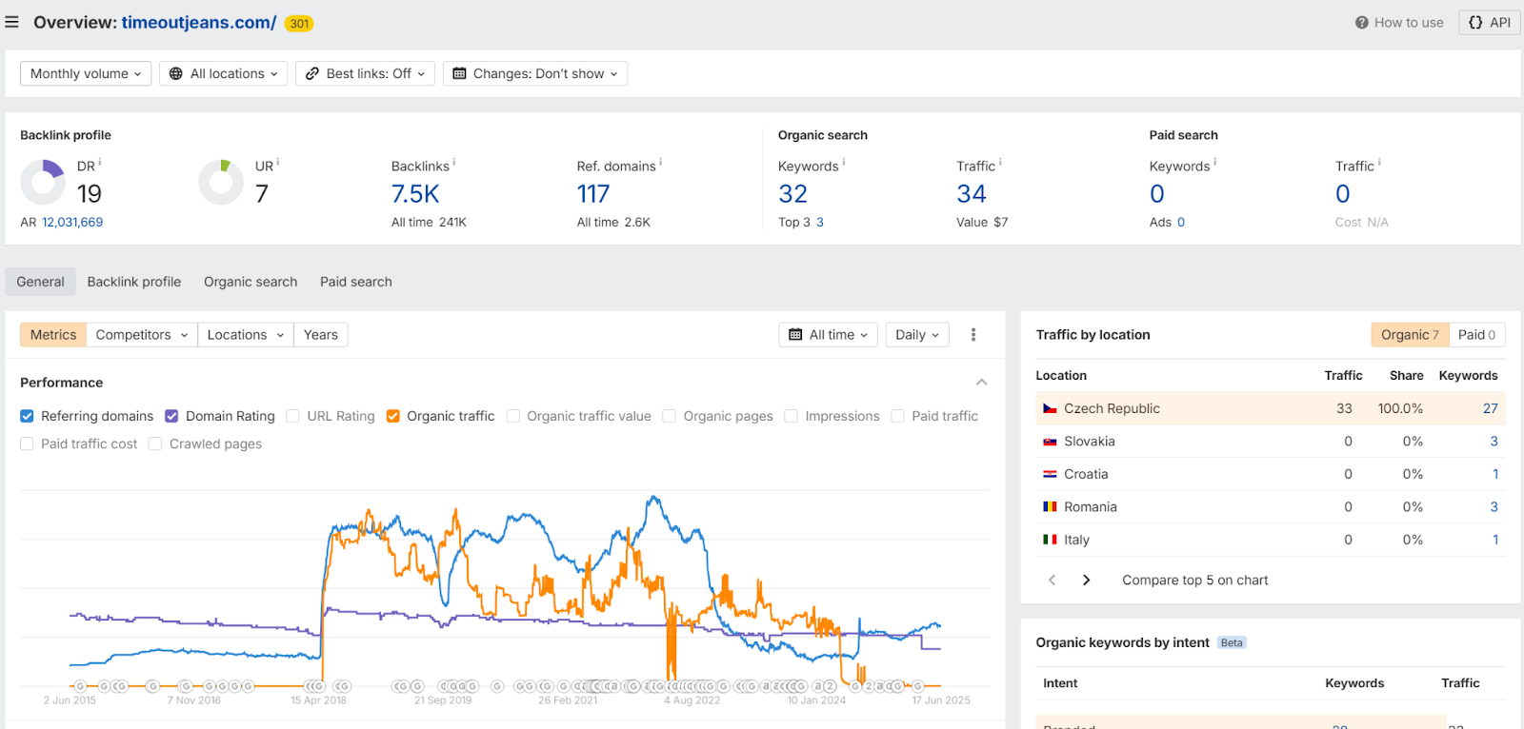Click Compare top 5 on chart
The height and width of the screenshot is (729, 1524).
point(1195,581)
